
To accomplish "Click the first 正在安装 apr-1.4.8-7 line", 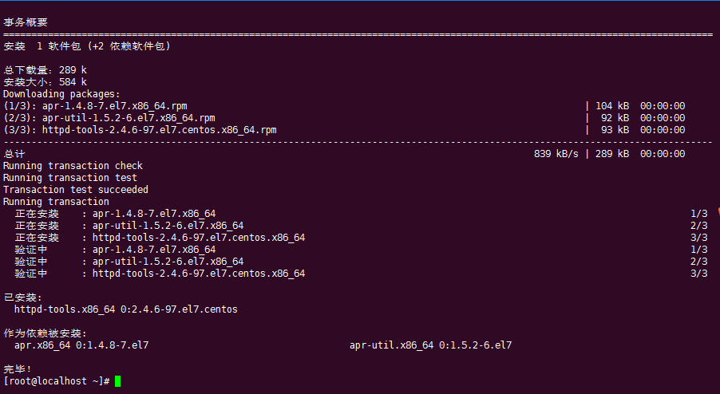I will coord(361,214).
